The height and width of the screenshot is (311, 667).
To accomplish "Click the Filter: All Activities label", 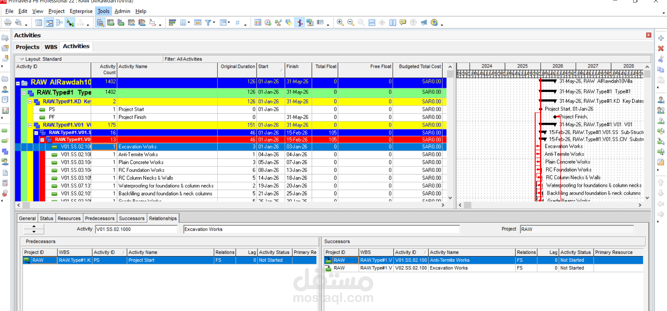I will pyautogui.click(x=183, y=59).
